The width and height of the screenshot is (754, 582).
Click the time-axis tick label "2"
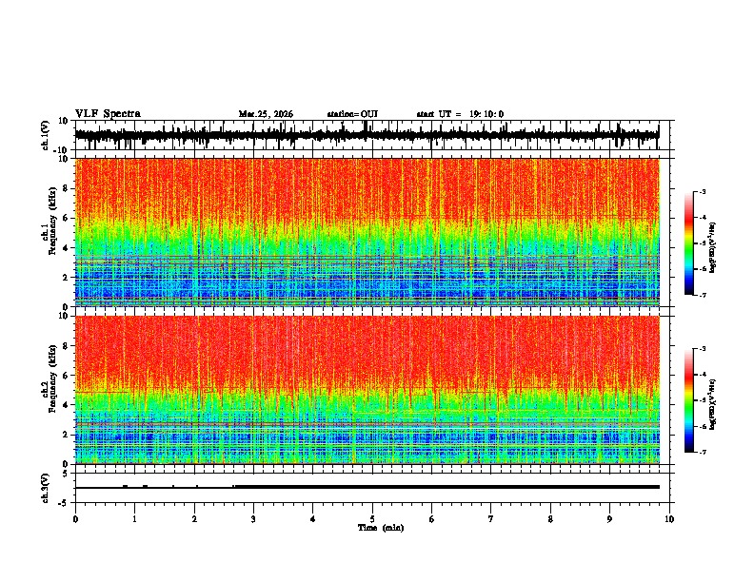[x=194, y=519]
